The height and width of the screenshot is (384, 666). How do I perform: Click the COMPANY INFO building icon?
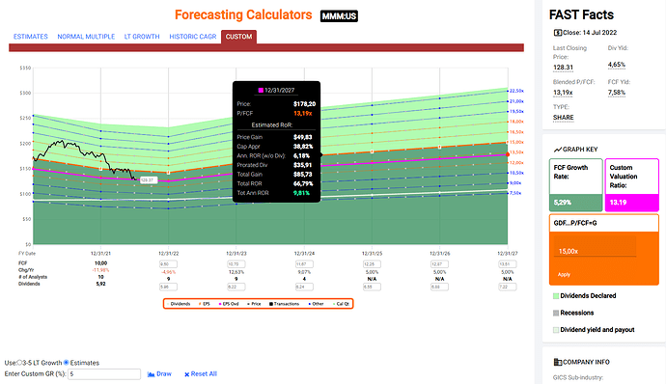coord(558,362)
